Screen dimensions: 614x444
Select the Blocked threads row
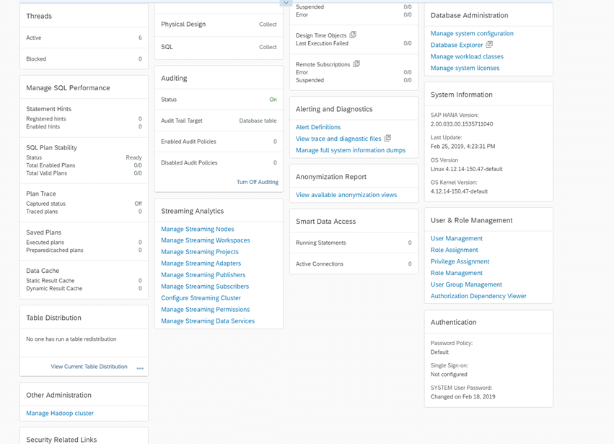coord(84,58)
